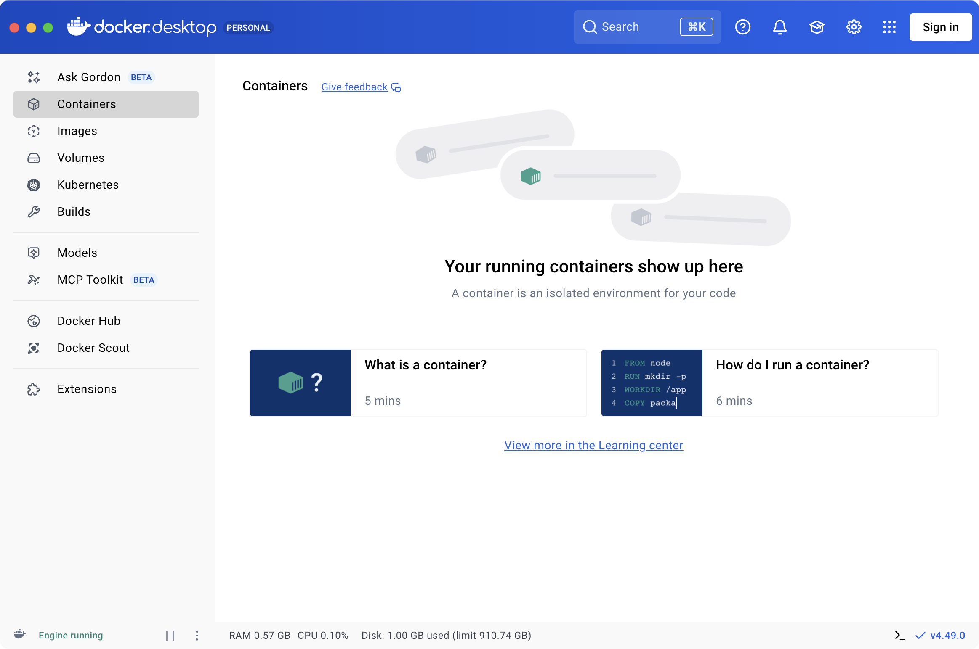979x649 pixels.
Task: Open the status bar overflow menu
Action: 196,636
